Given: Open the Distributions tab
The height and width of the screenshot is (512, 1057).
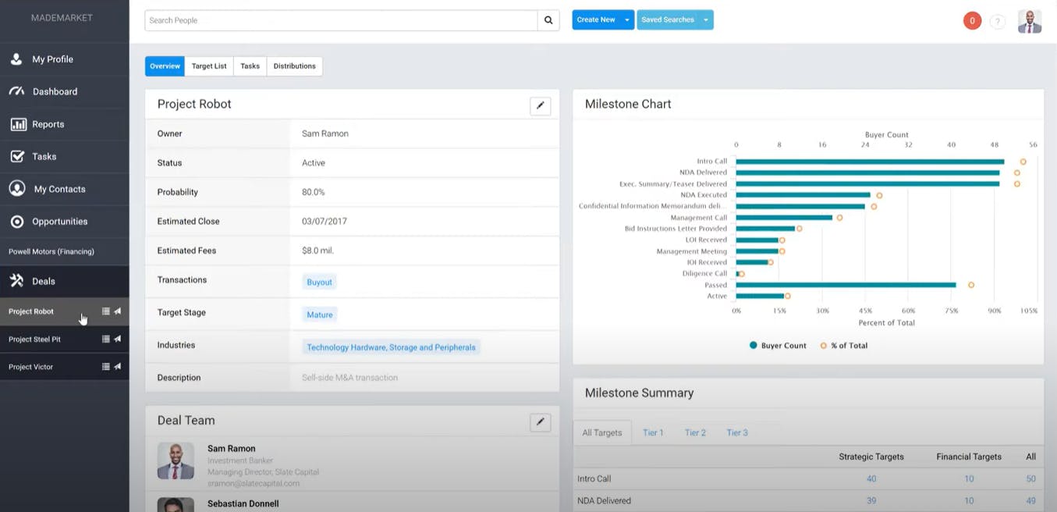Looking at the screenshot, I should tap(295, 66).
